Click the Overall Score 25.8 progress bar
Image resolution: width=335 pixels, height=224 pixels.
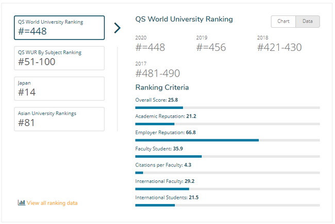tap(227, 108)
